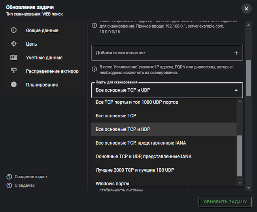
Task: Click the question icon beside О задачах
Action: click(x=9, y=186)
